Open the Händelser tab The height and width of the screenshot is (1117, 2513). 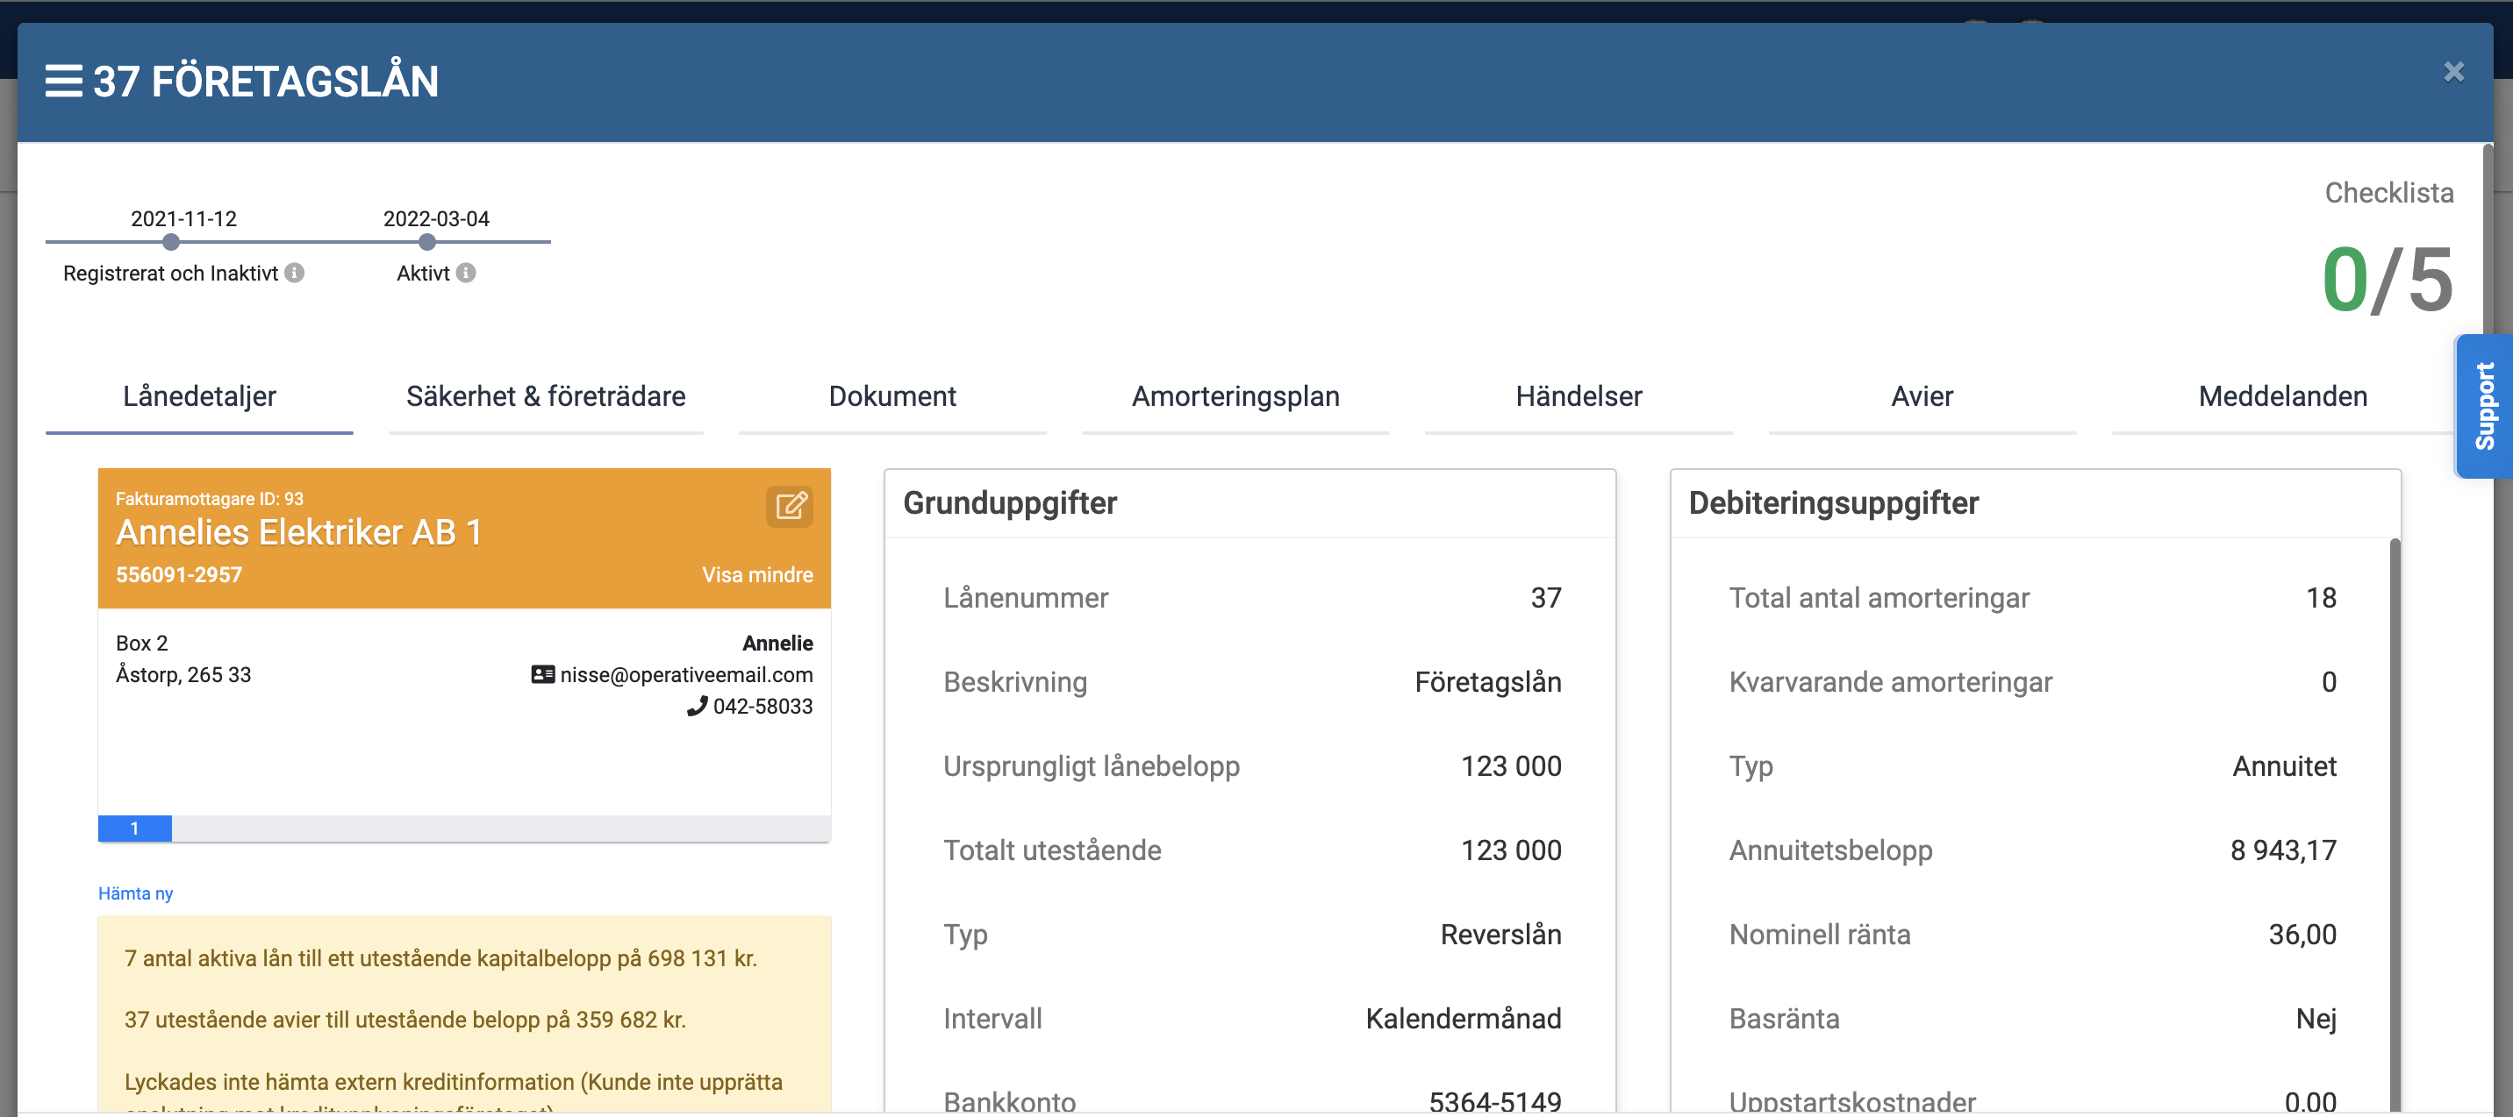click(x=1579, y=396)
